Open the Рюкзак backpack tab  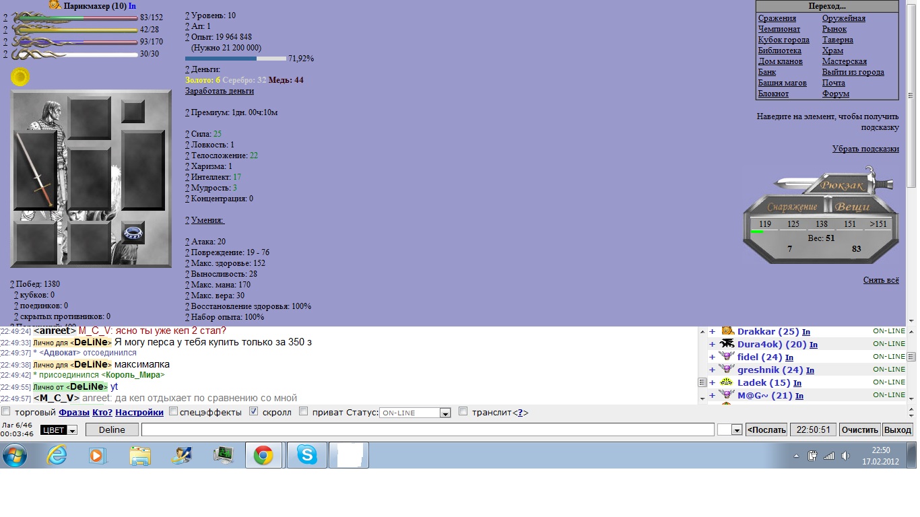842,185
